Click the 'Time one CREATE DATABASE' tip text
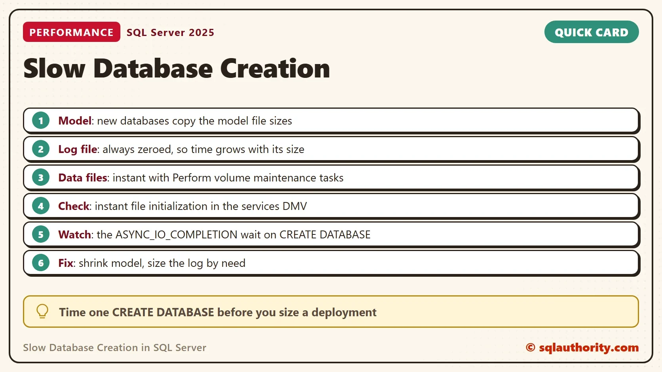Screen dimensions: 662x372 pos(218,312)
